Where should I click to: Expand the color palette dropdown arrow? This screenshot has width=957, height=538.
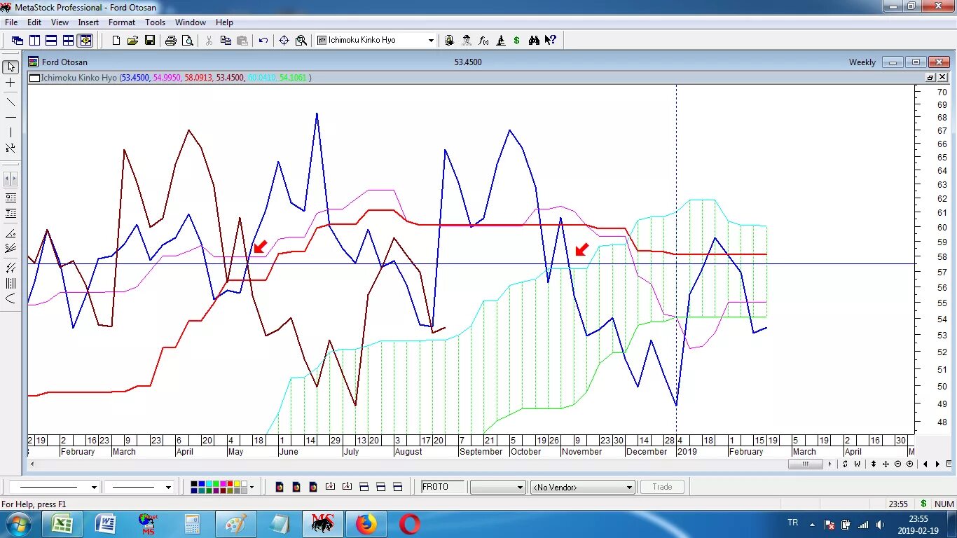click(252, 487)
